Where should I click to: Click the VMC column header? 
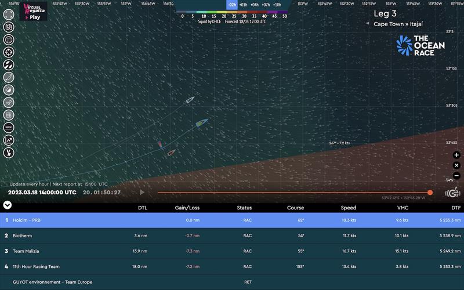coord(403,208)
